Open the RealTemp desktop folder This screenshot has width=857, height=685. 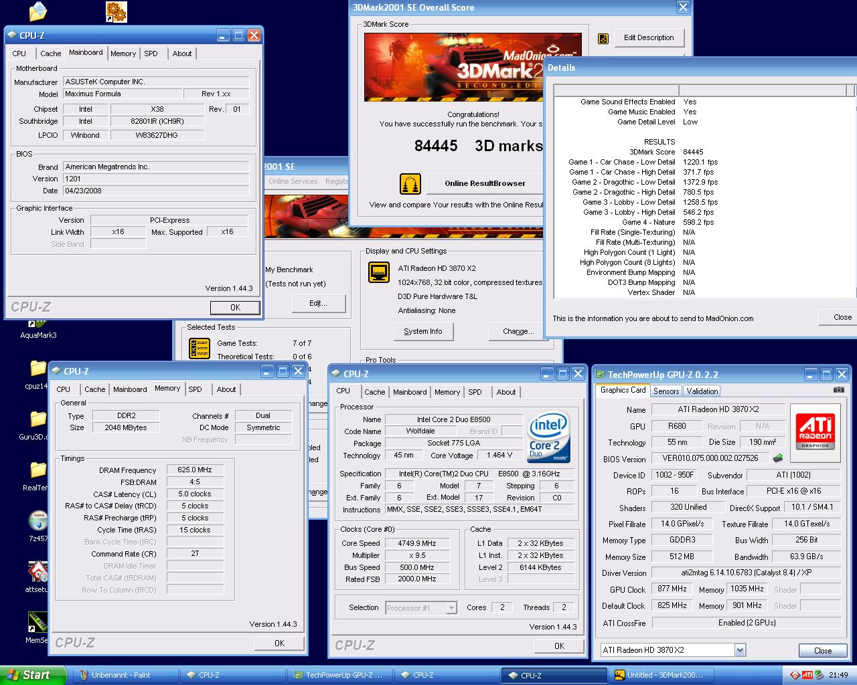pyautogui.click(x=37, y=475)
